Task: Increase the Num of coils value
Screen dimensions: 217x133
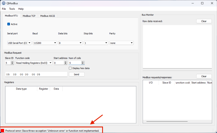Action: 83,62
